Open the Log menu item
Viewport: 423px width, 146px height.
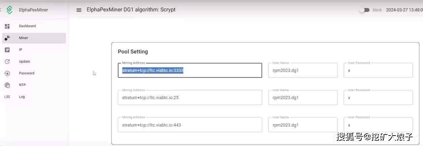[x=22, y=97]
